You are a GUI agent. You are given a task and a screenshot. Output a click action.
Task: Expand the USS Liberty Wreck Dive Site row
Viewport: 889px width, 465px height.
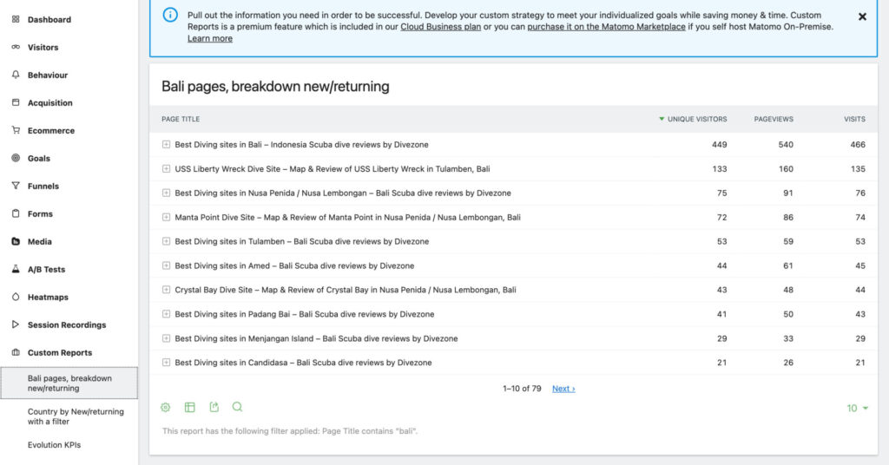point(166,169)
